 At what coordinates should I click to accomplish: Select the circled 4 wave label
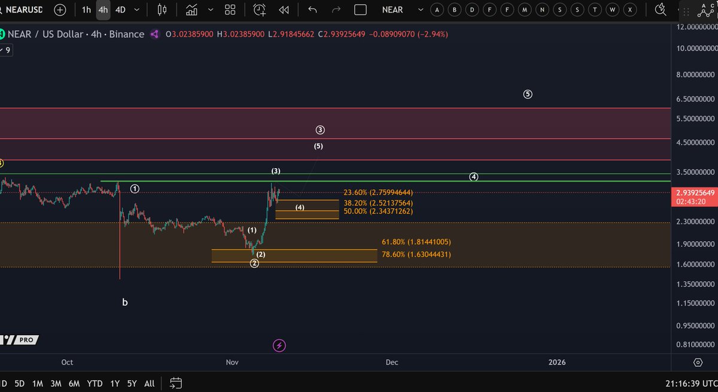pos(474,177)
